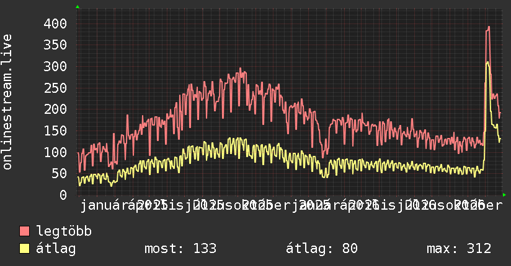Click the 100 y-axis label
Image resolution: width=511 pixels, height=266 pixels.
pyautogui.click(x=55, y=152)
